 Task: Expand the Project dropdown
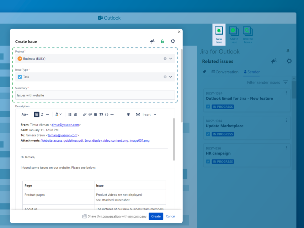click(x=171, y=59)
